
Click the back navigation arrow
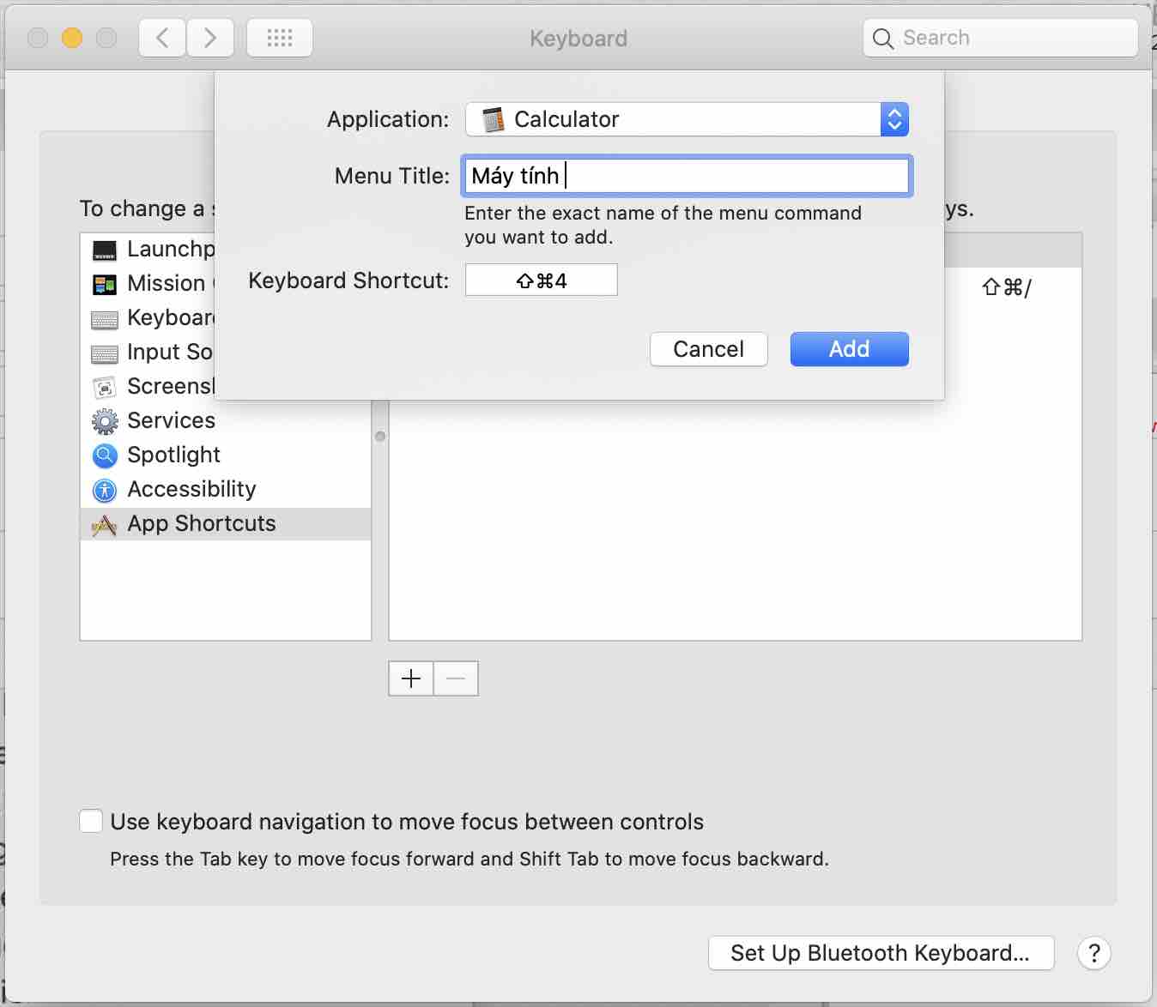pos(162,39)
